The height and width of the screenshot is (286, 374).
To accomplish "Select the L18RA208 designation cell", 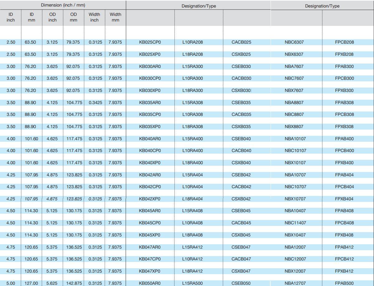I will tap(192, 54).
